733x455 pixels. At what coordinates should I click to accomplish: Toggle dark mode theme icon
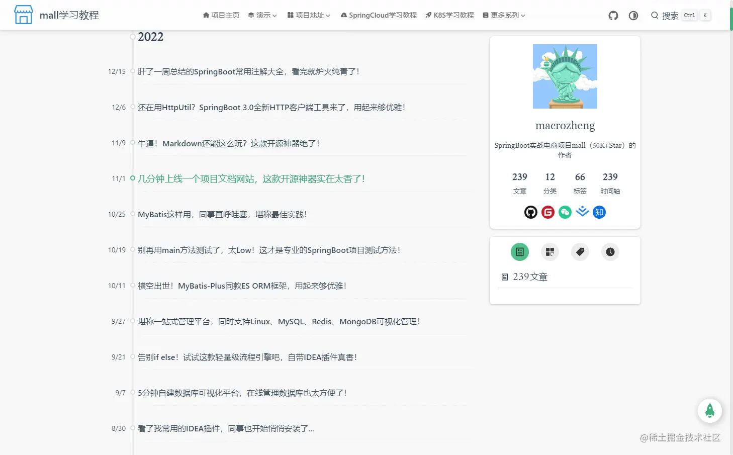click(633, 16)
